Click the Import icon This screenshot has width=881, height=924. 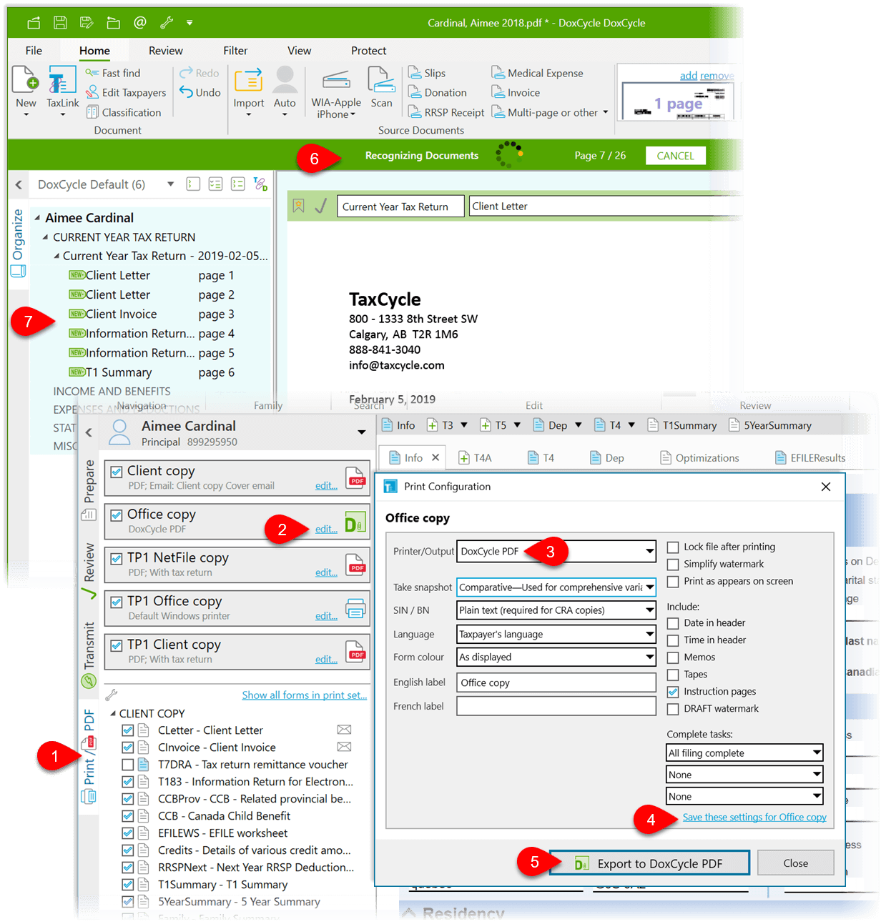248,80
